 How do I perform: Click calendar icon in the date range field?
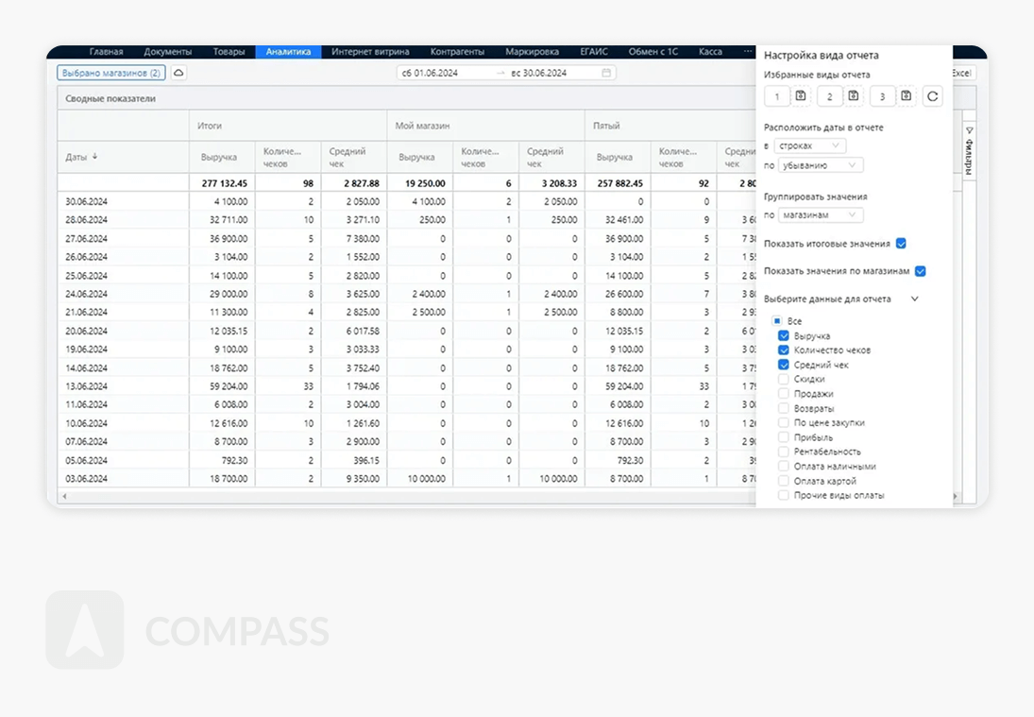click(606, 73)
